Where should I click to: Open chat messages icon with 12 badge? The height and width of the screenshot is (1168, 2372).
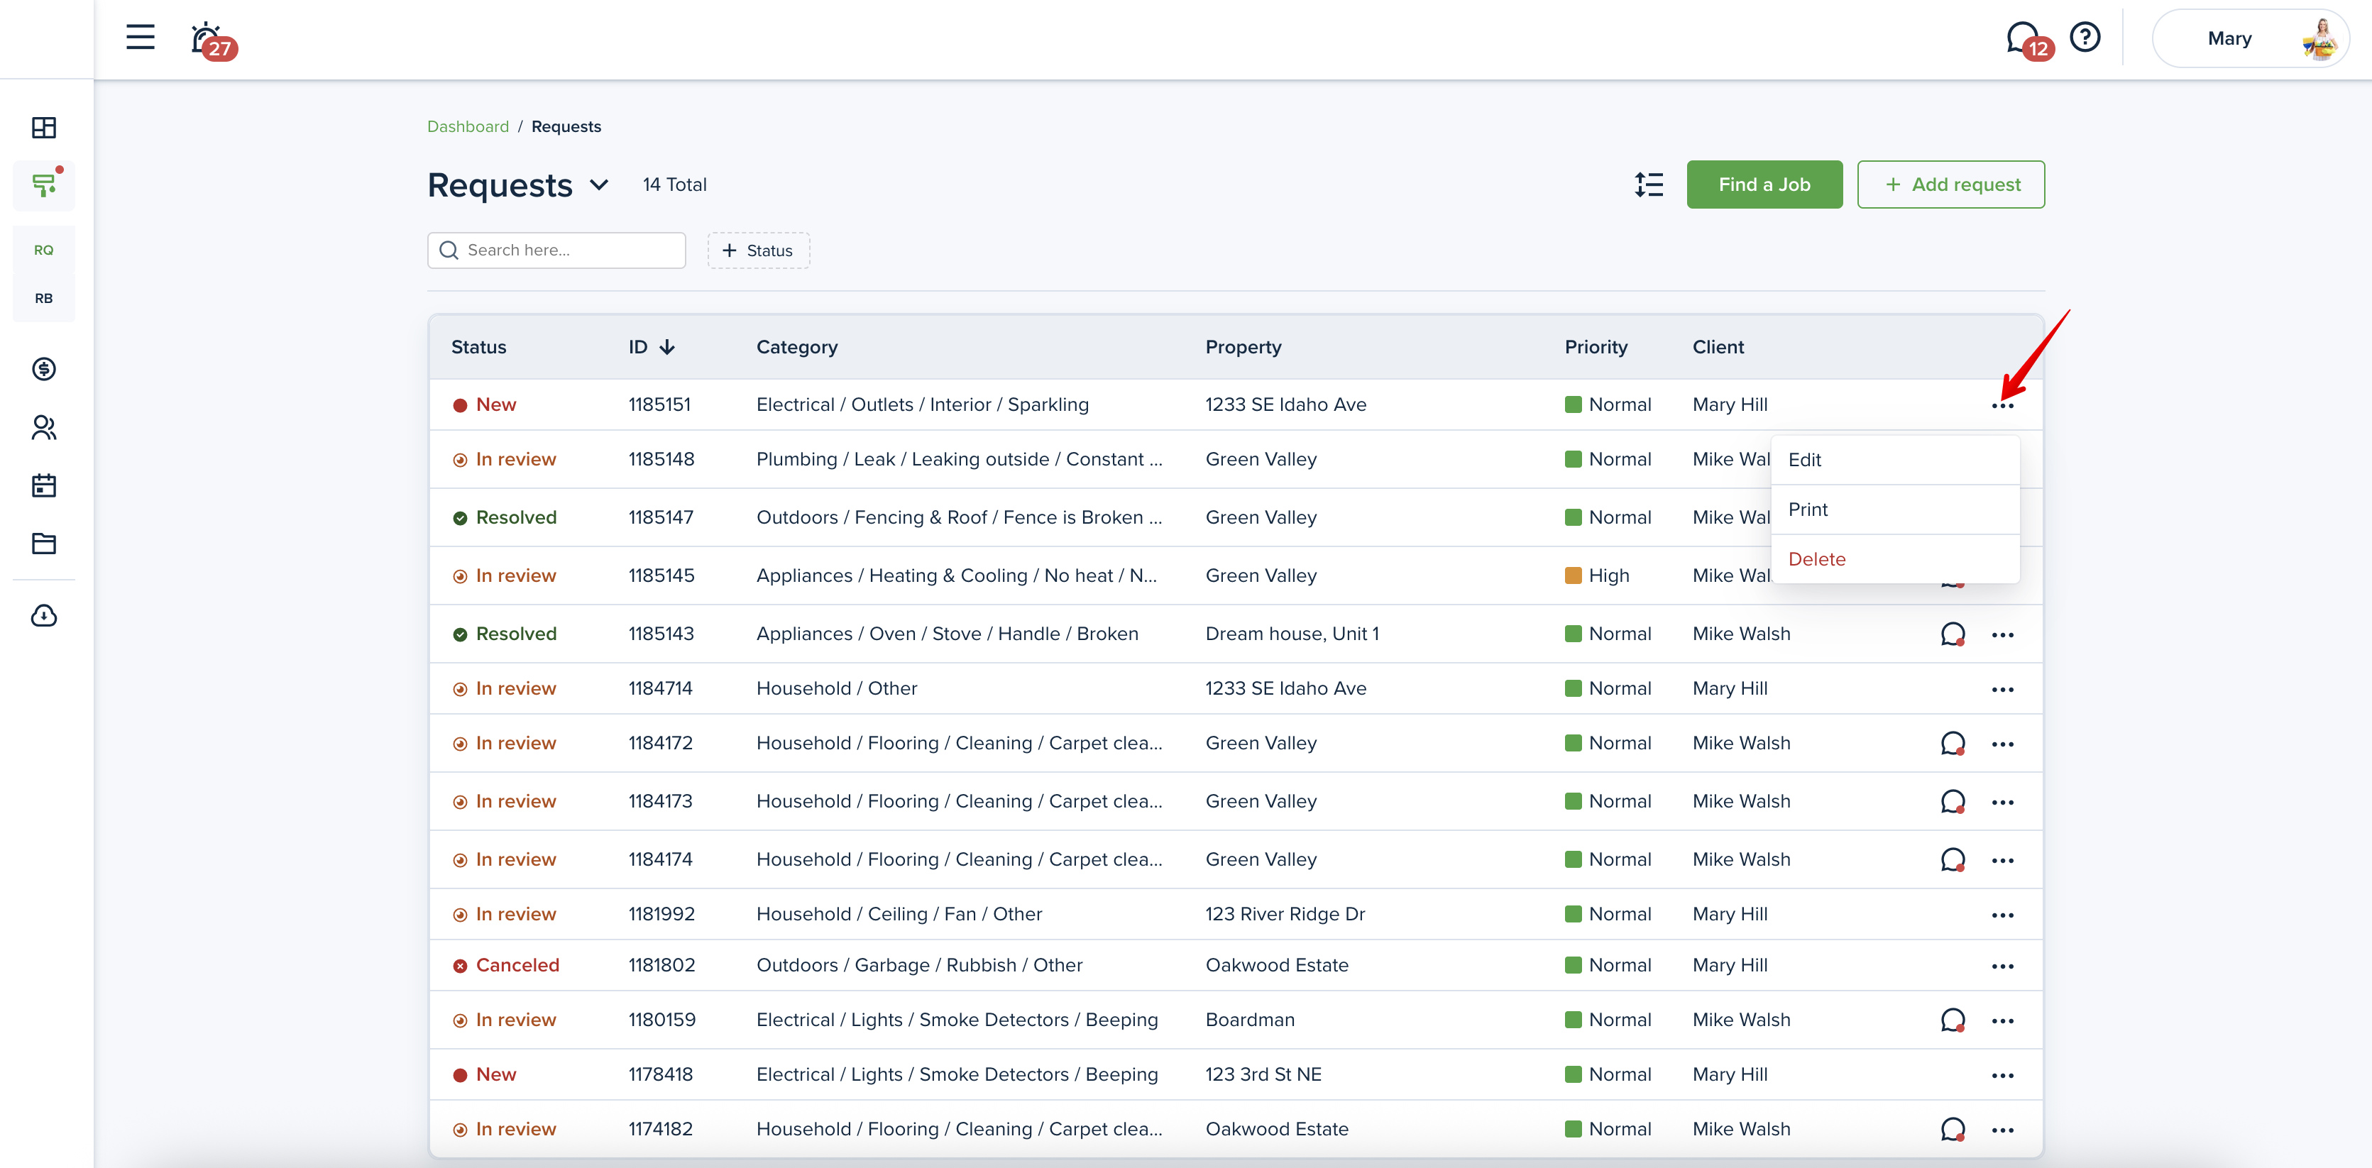coord(2022,38)
